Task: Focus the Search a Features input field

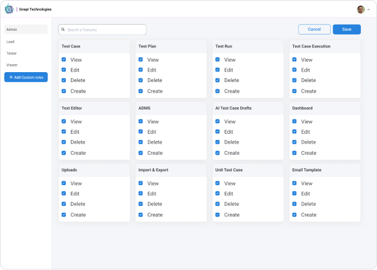Action: 102,30
